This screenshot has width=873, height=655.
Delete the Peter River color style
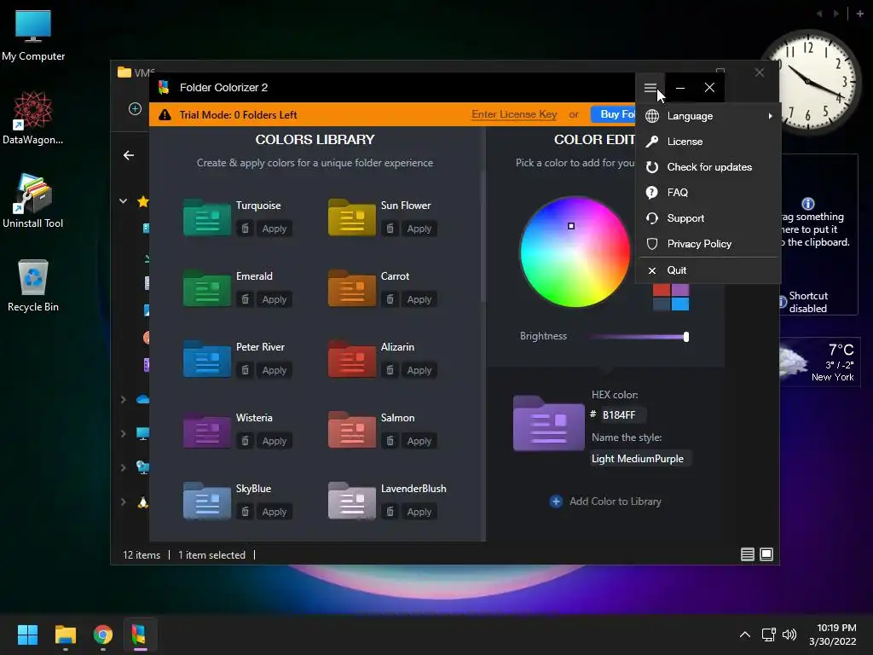point(245,370)
